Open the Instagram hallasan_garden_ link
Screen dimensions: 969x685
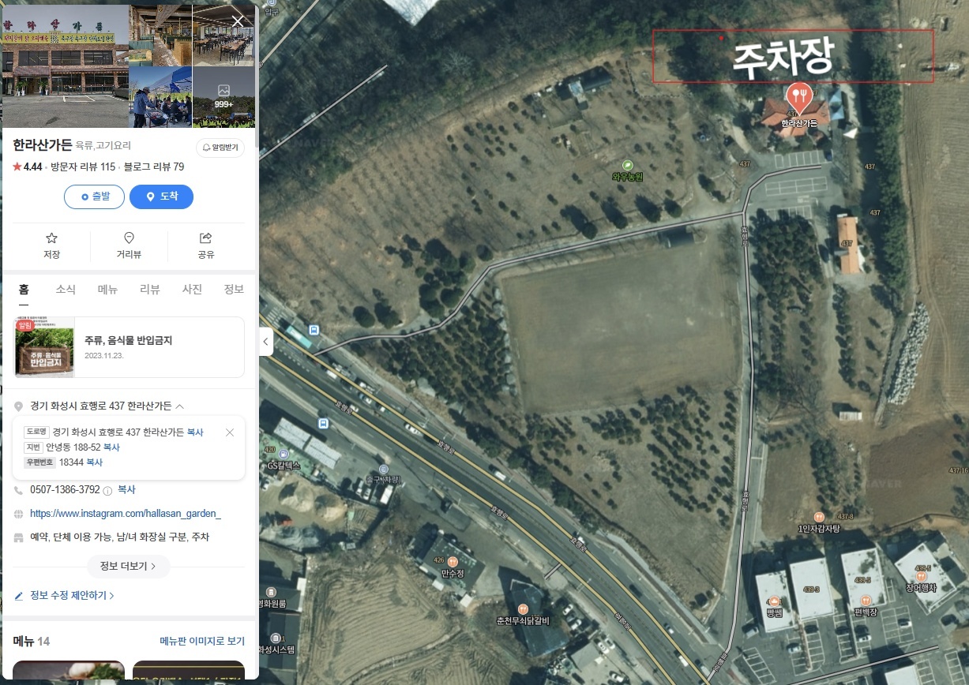point(126,514)
